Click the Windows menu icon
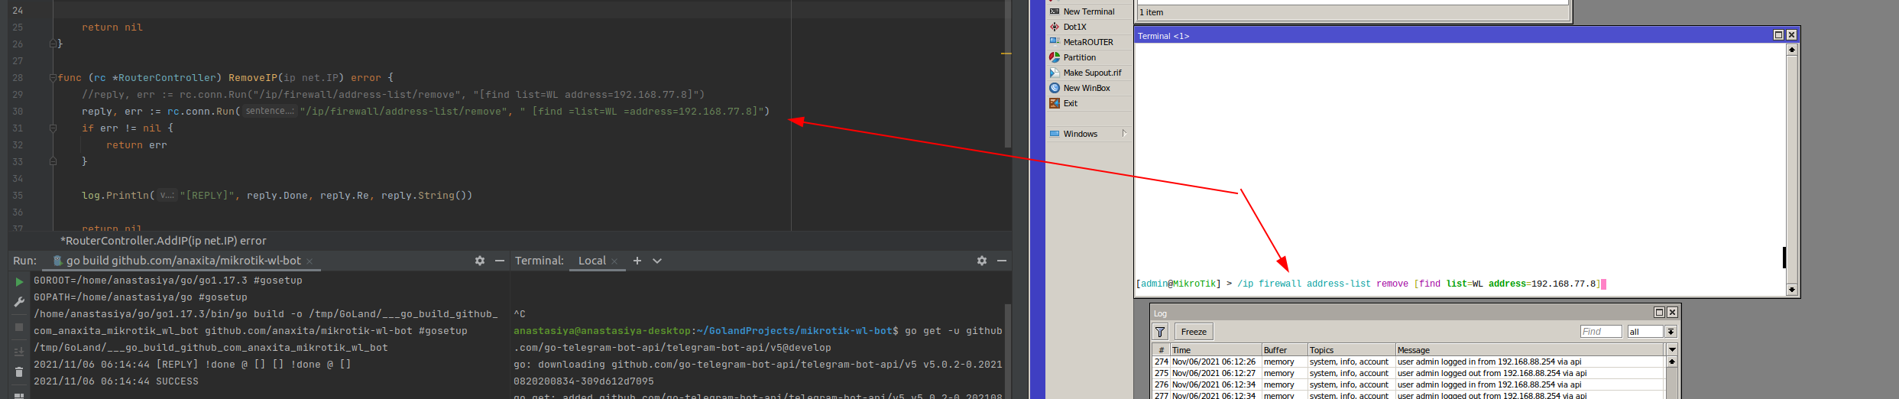 pos(1055,134)
